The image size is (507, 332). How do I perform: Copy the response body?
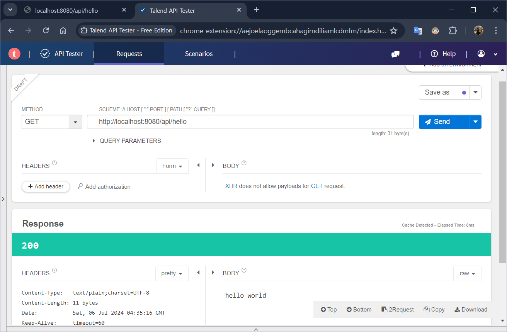coord(434,310)
